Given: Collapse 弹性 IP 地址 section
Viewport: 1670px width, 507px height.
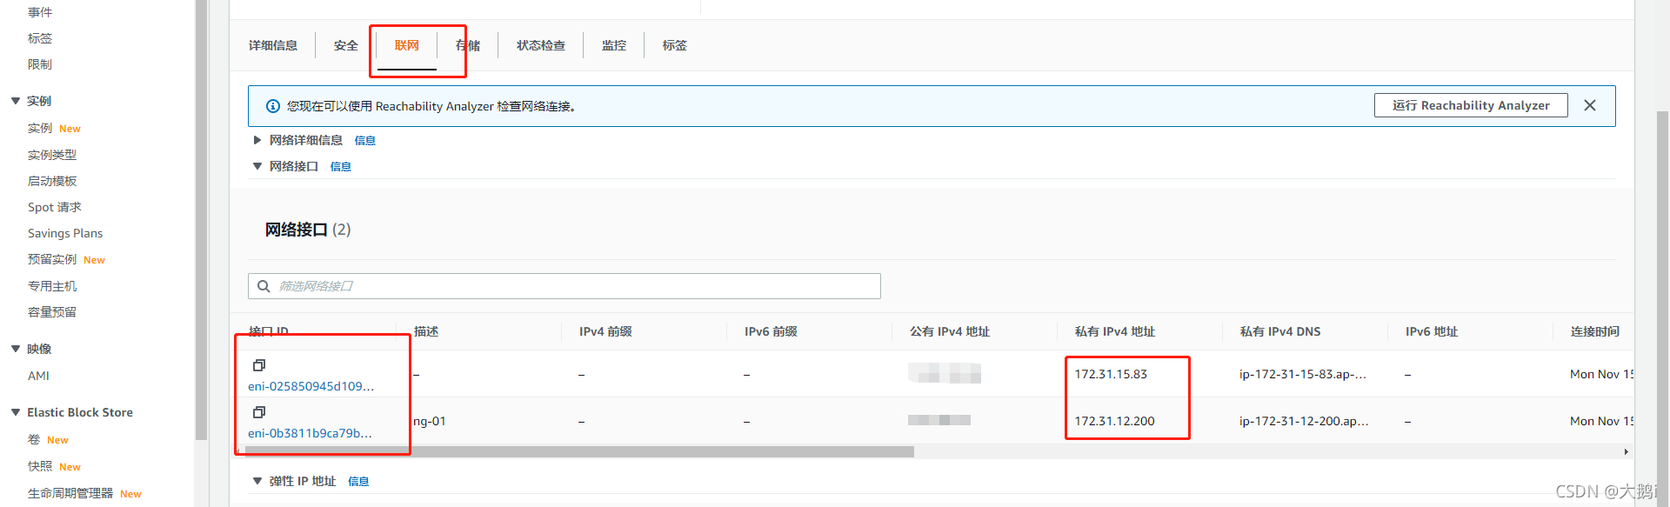Looking at the screenshot, I should (257, 481).
